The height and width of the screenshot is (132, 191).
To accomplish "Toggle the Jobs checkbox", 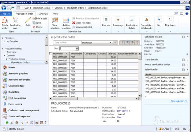I will (x=118, y=121).
